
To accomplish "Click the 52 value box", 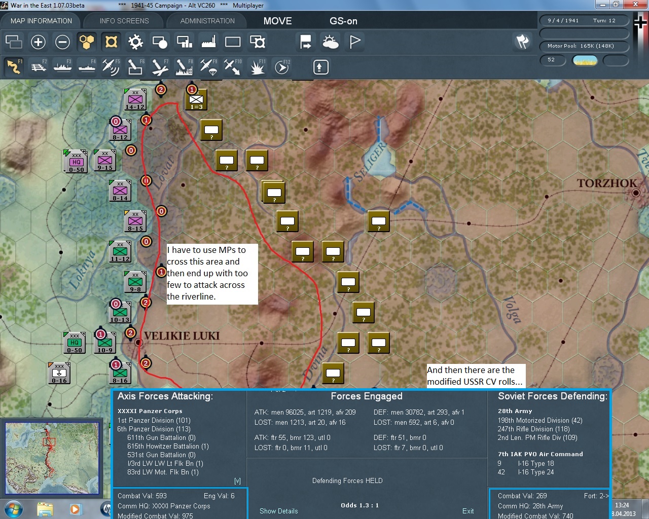I will [x=553, y=60].
